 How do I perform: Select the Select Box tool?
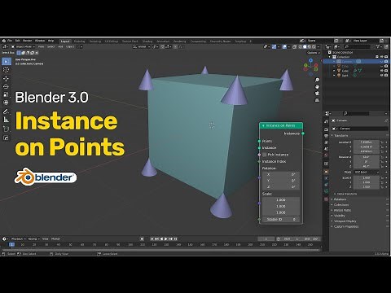[6, 62]
